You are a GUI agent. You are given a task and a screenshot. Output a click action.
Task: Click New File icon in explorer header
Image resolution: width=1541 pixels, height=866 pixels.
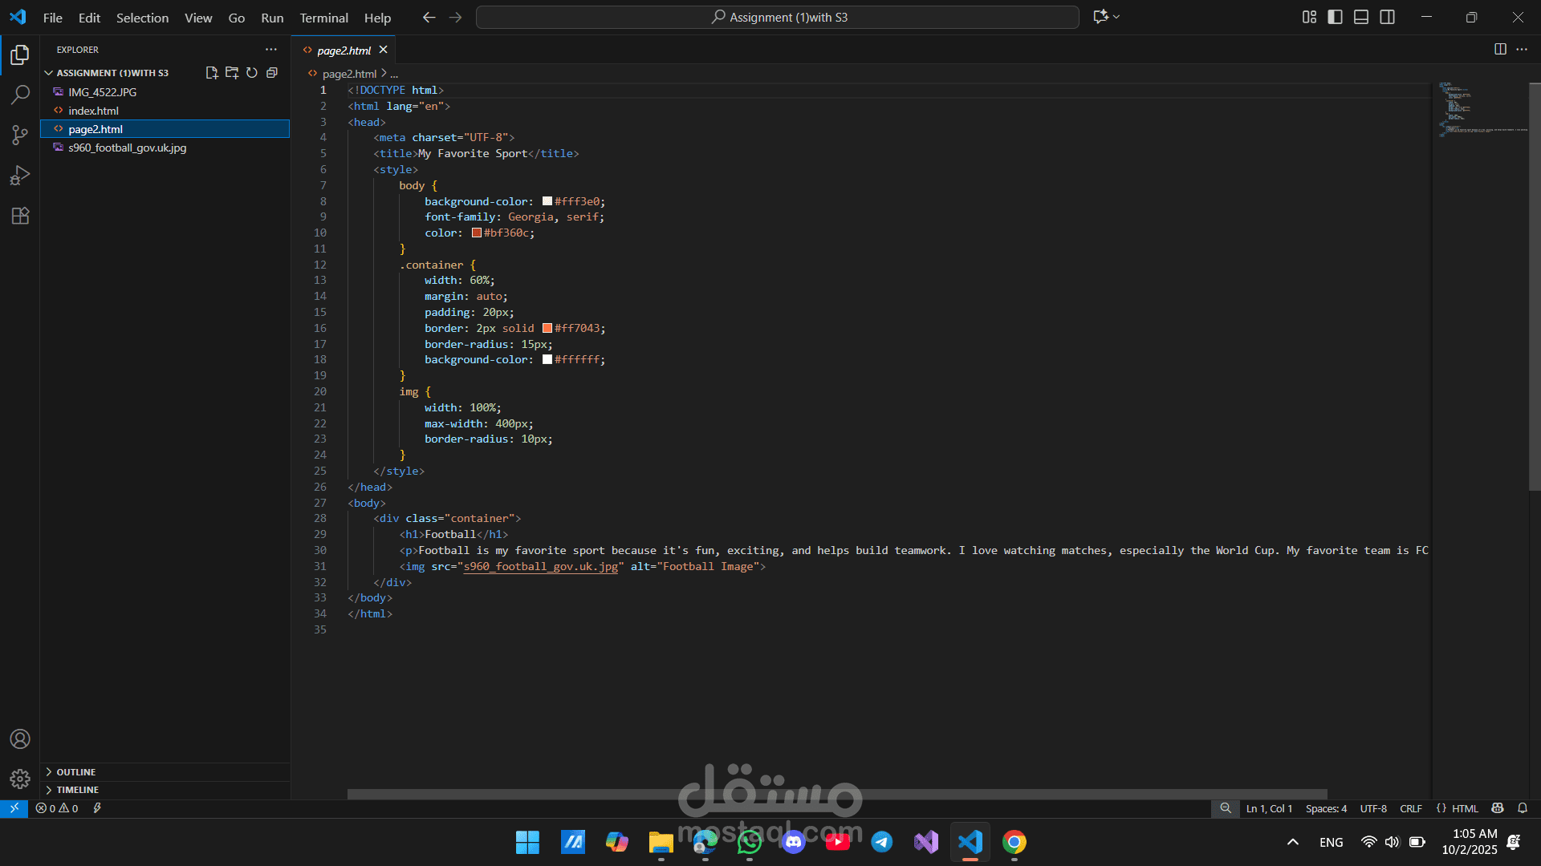(212, 73)
